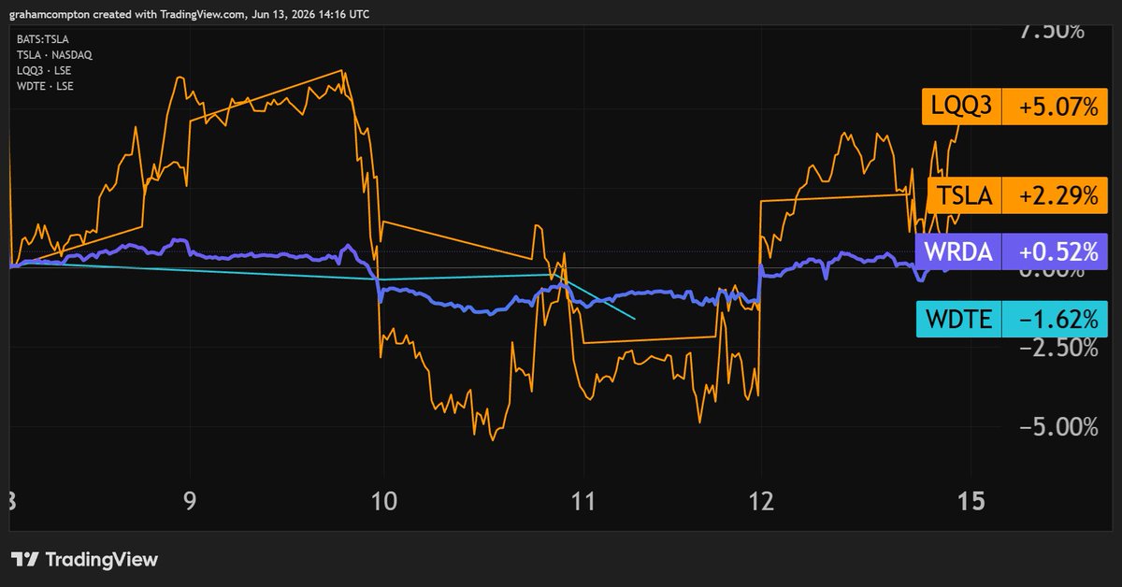Click the −1.62% WDTE value
The width and height of the screenshot is (1122, 587).
point(1055,319)
